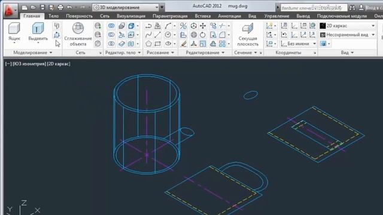
Task: Expand the Рисование panel
Action: pos(160,53)
